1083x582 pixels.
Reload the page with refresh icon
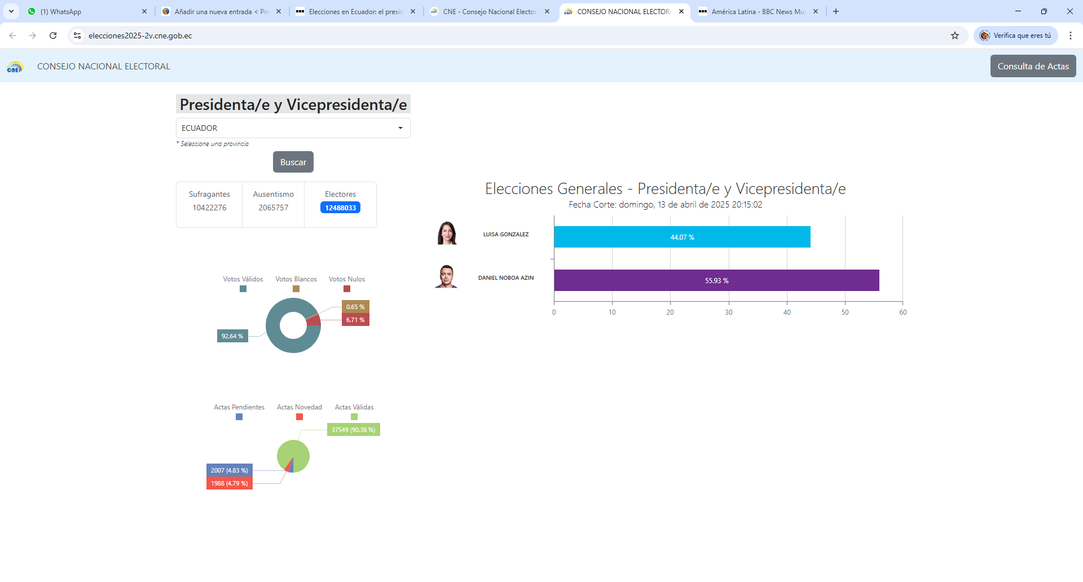click(x=53, y=36)
